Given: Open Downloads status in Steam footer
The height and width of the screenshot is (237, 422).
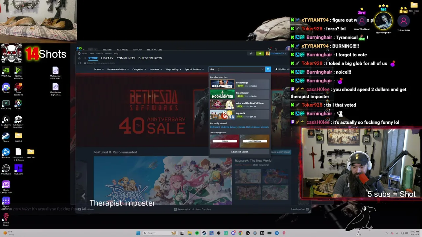Looking at the screenshot, I should coord(193,209).
